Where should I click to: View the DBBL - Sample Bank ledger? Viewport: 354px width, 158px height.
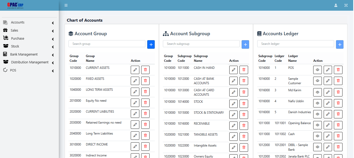(x=317, y=147)
